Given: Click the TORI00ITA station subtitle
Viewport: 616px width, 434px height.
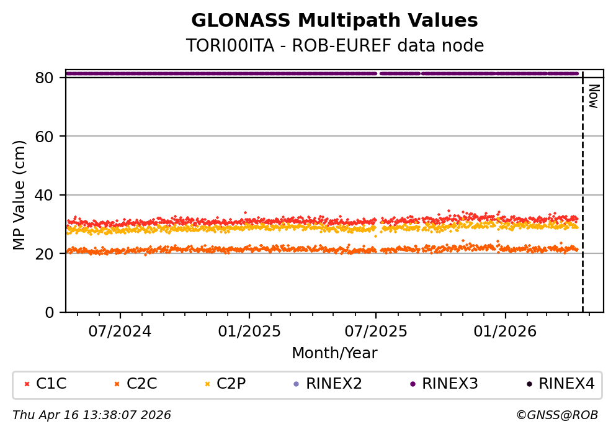Looking at the screenshot, I should 334,46.
